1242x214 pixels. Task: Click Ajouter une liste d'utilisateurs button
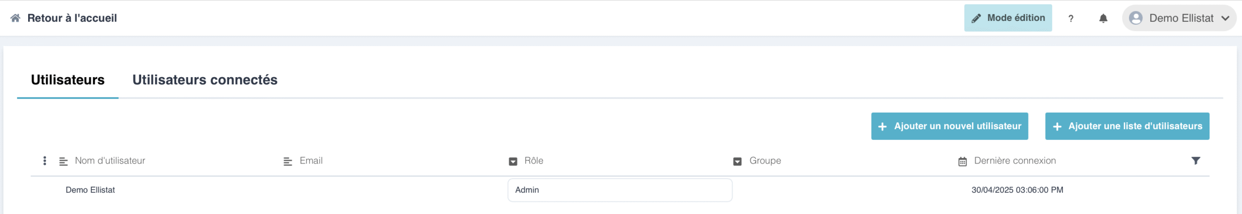point(1127,126)
